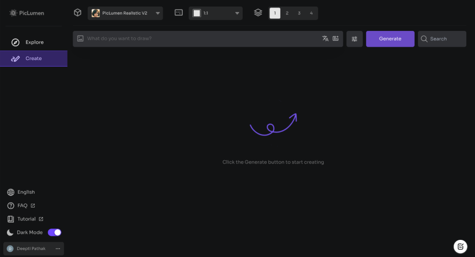
Task: Click the feedback note icon at bottom right
Action: click(460, 246)
